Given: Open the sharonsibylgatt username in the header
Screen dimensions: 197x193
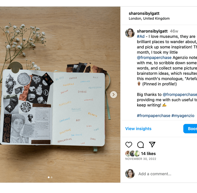Looking at the screenshot, I should click(x=144, y=13).
